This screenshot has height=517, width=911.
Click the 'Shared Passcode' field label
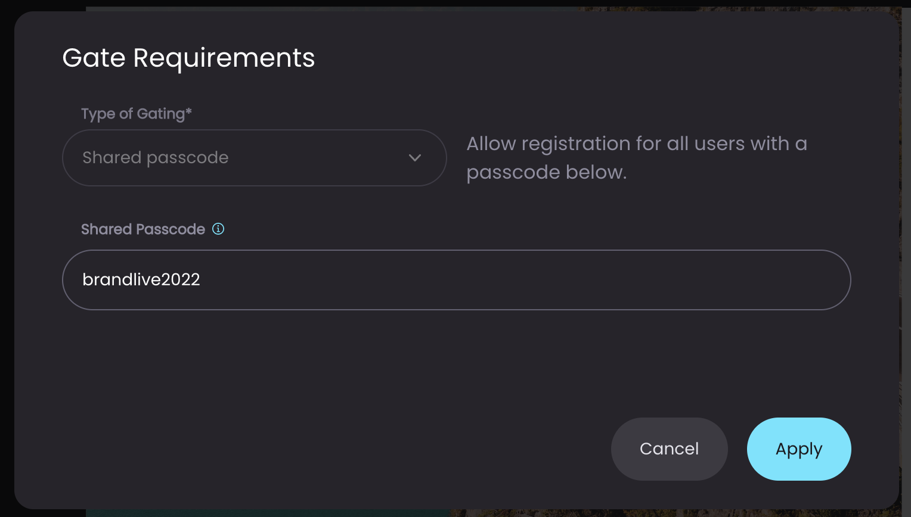pyautogui.click(x=143, y=229)
